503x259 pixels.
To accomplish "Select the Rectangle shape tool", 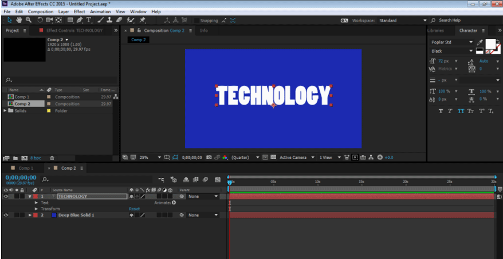I will pos(70,20).
